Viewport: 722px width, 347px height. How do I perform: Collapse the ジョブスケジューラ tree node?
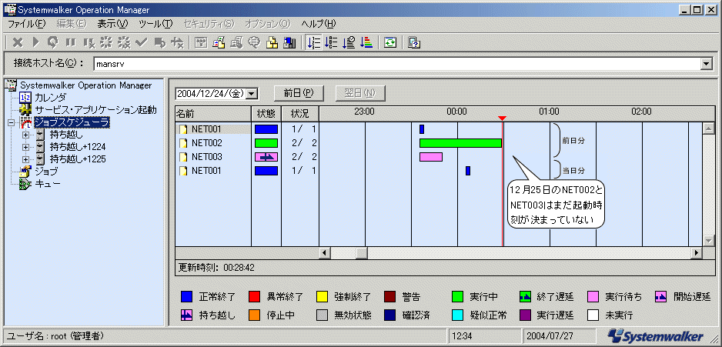(12, 122)
